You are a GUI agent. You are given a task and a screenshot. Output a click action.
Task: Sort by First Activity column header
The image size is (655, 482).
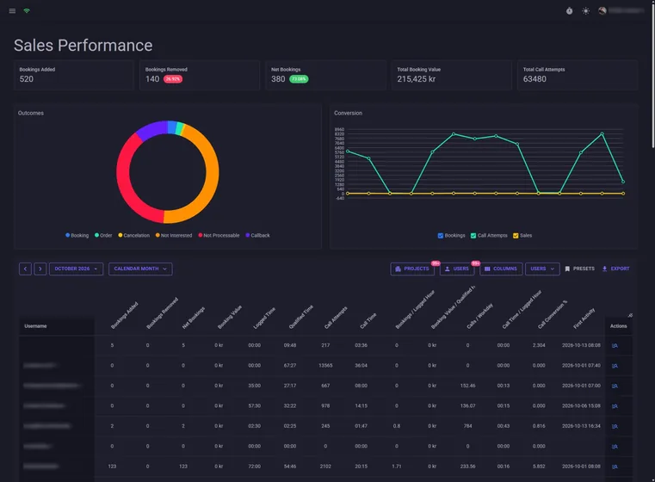coord(584,318)
